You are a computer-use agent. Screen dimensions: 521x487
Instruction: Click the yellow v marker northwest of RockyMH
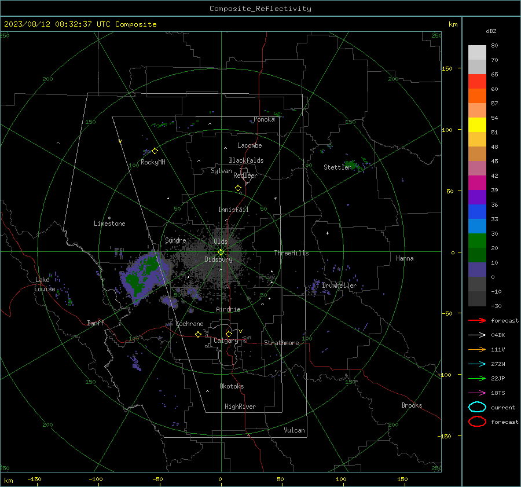[x=120, y=141]
